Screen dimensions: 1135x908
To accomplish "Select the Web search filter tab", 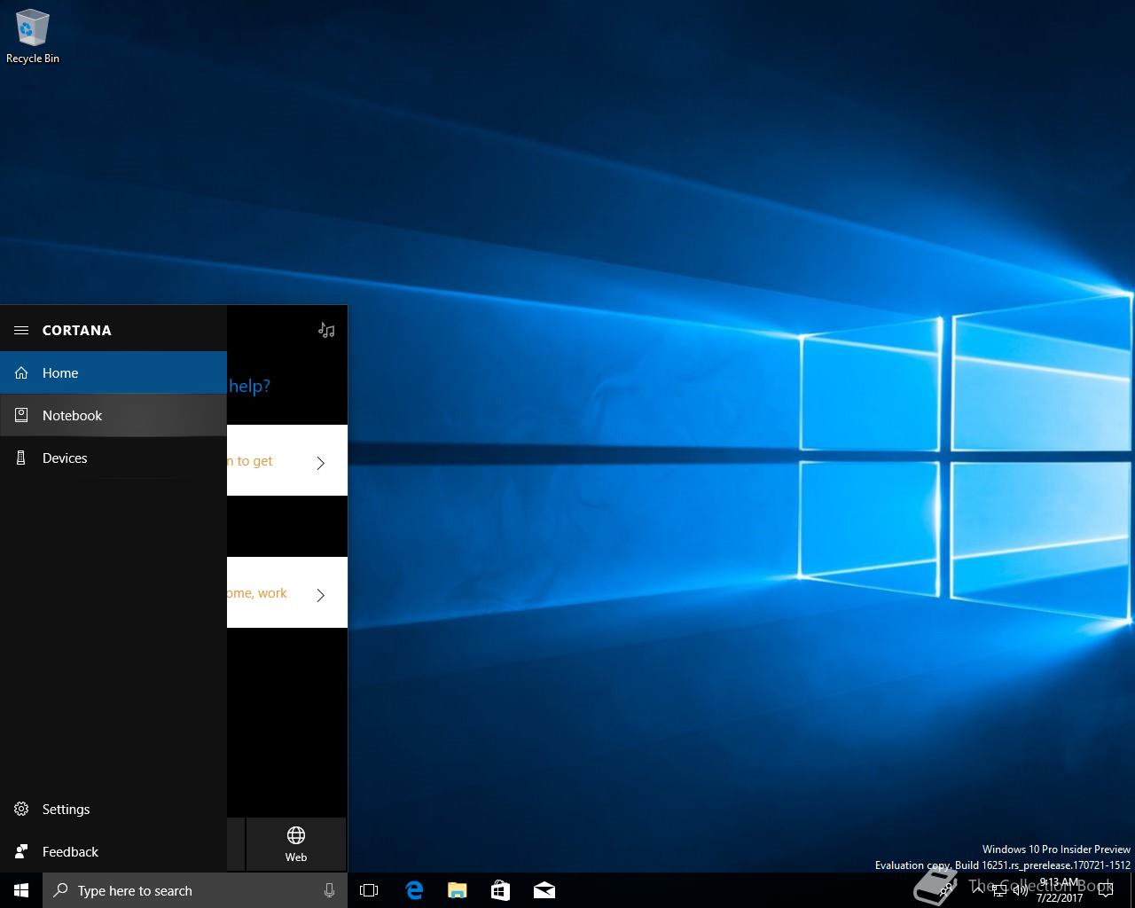I will (x=296, y=844).
